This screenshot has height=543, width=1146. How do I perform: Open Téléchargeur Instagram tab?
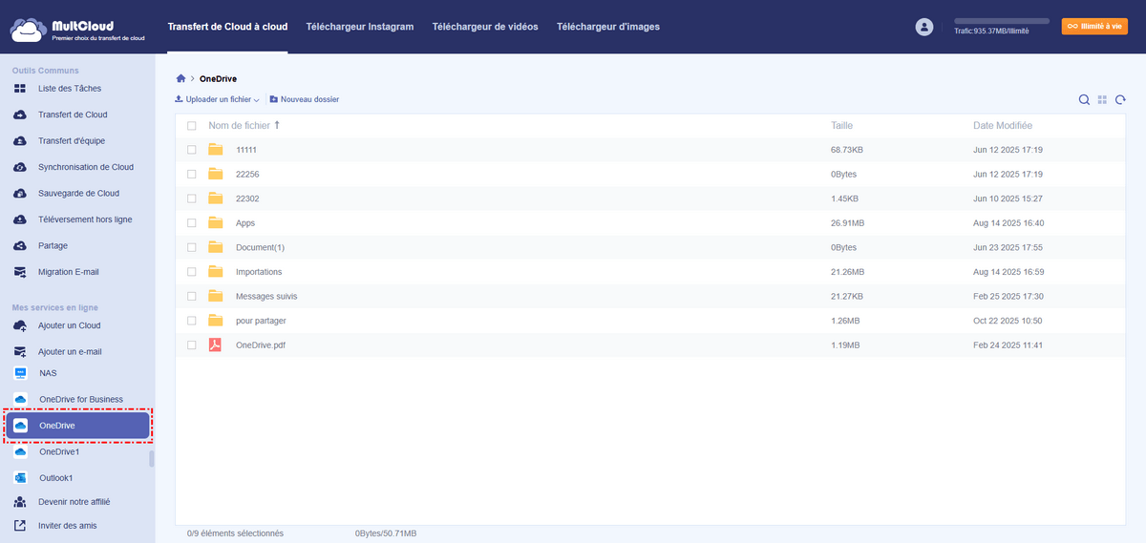pyautogui.click(x=360, y=27)
